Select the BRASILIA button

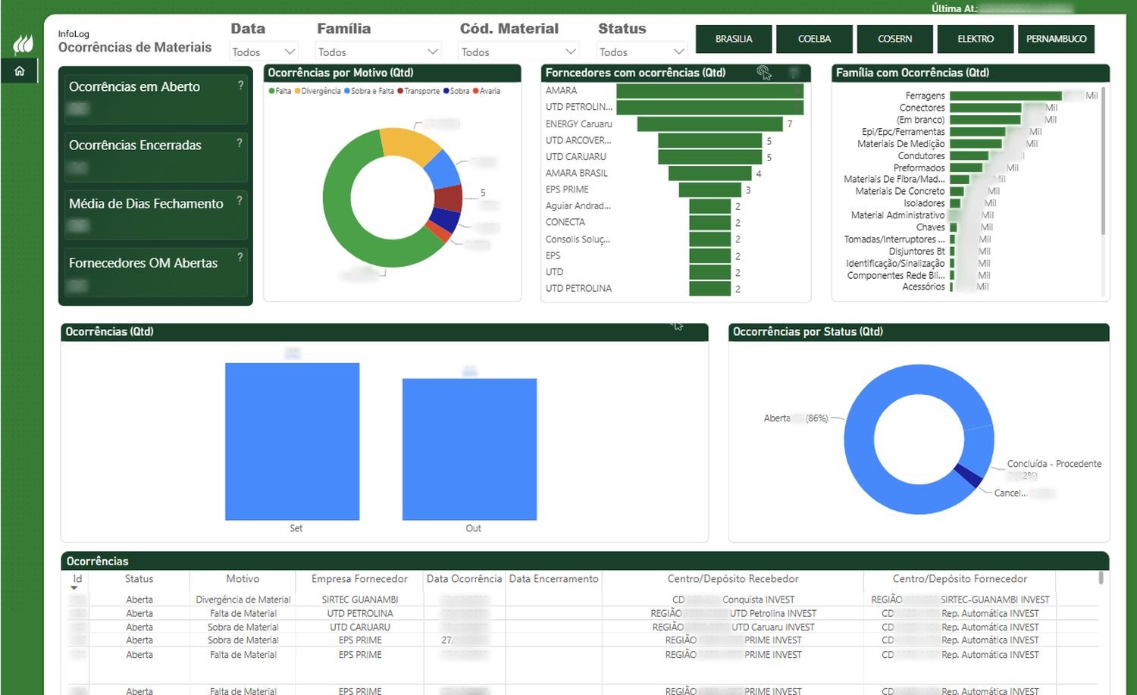pyautogui.click(x=734, y=39)
